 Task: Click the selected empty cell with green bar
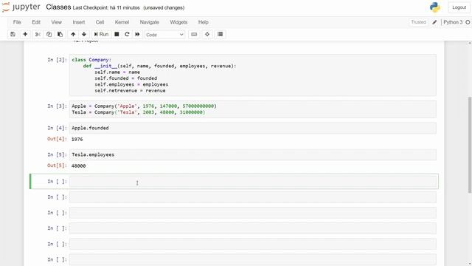tap(252, 182)
